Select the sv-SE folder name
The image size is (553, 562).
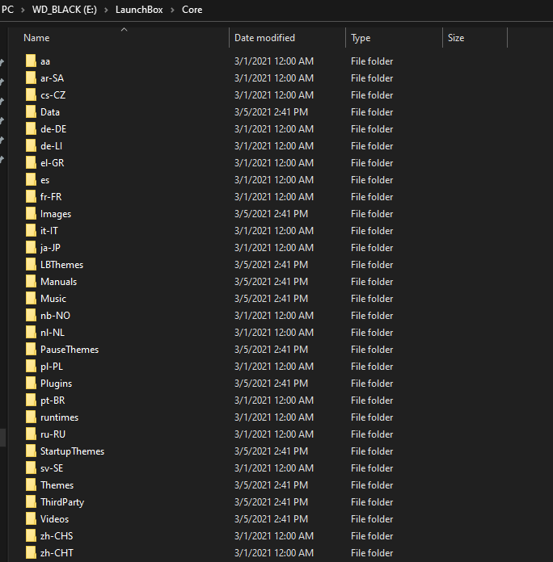point(52,468)
